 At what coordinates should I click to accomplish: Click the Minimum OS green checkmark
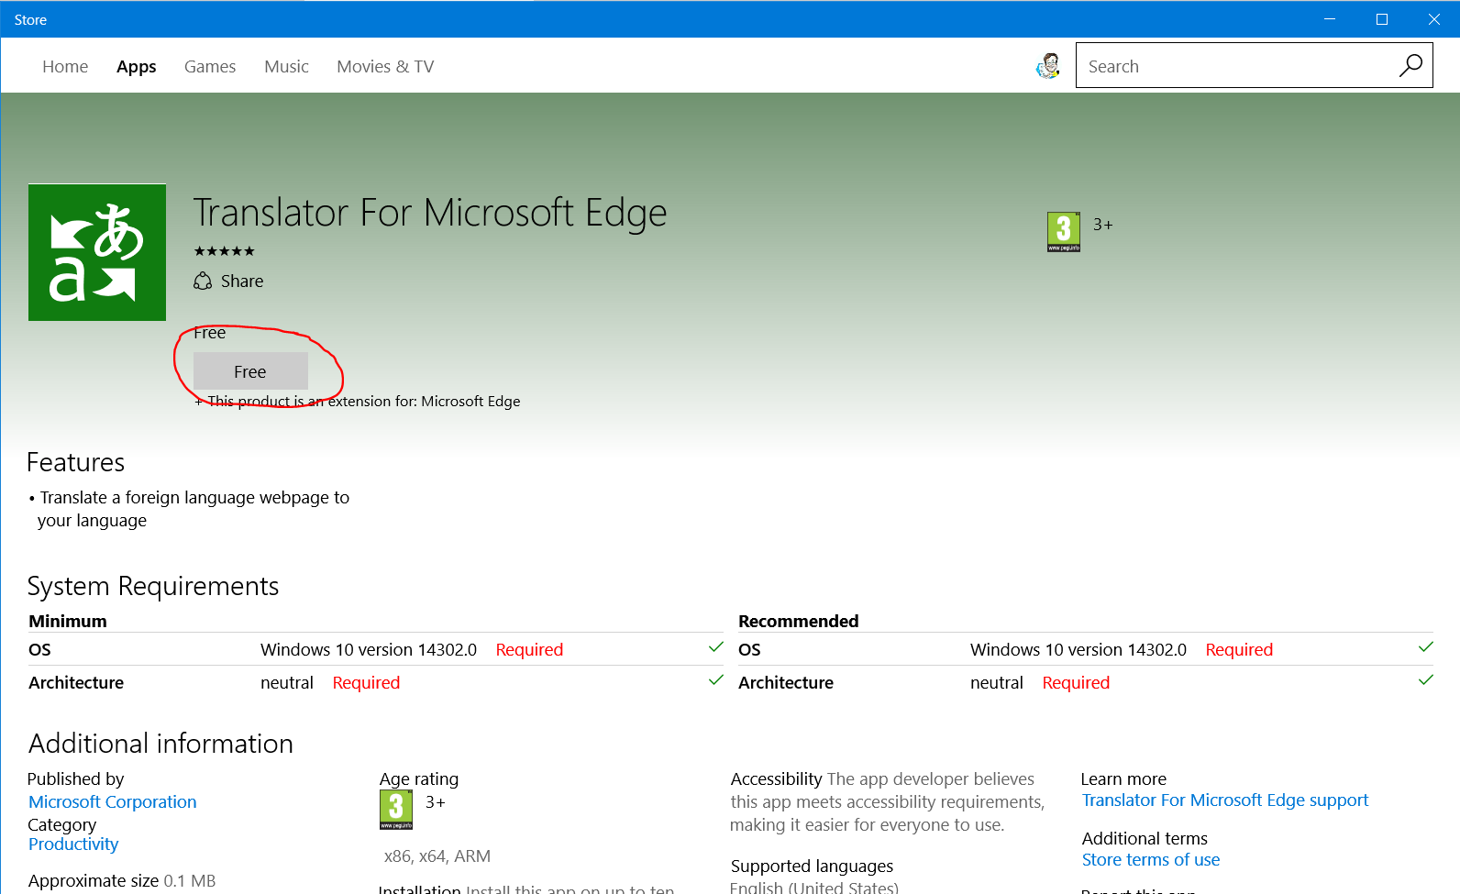[x=716, y=647]
